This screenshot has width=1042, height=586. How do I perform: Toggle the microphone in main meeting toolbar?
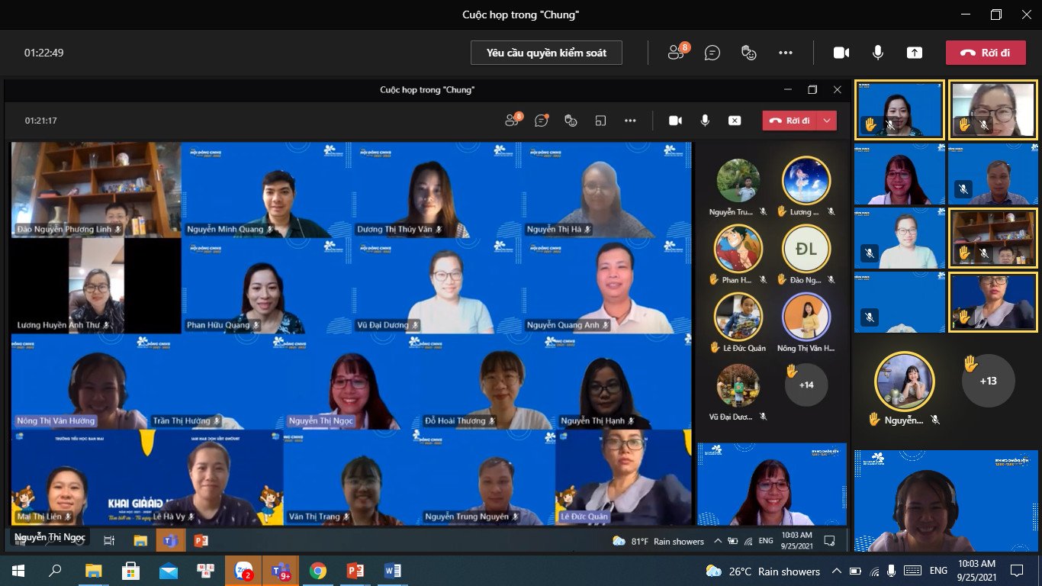point(878,52)
